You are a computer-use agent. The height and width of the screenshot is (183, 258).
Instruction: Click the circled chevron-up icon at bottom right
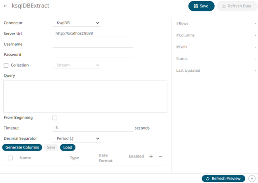click(252, 179)
